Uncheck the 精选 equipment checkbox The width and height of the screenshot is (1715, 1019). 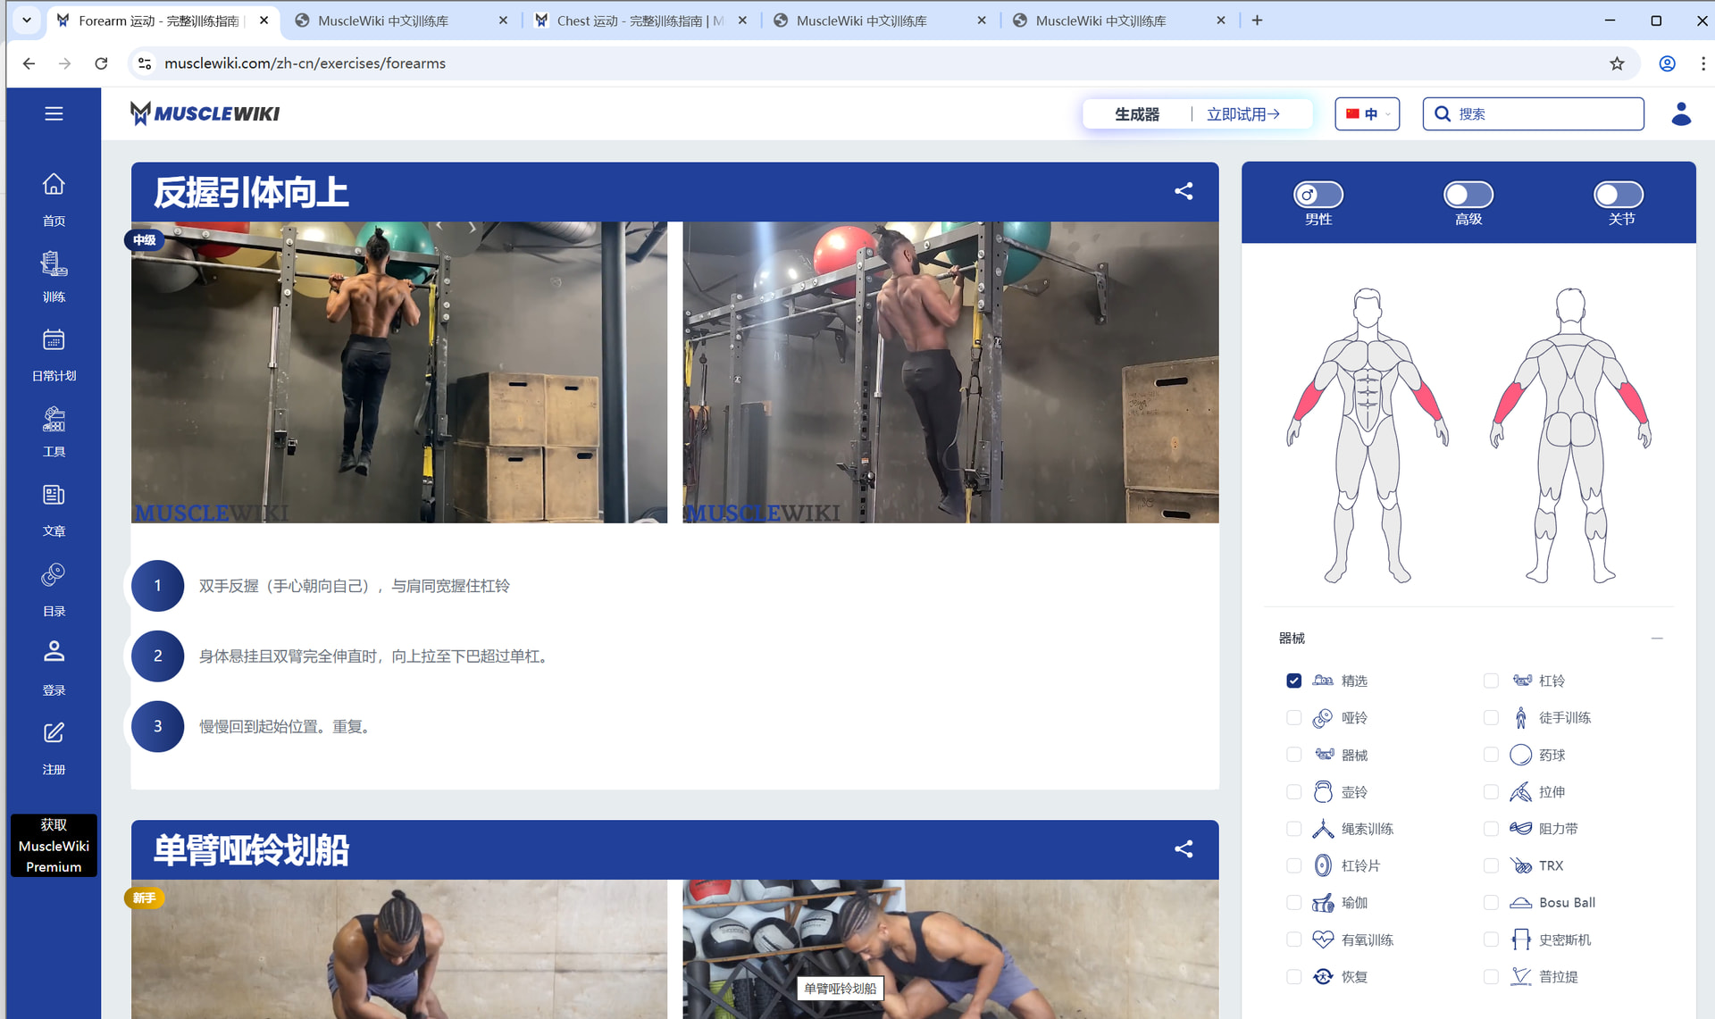[x=1293, y=681]
